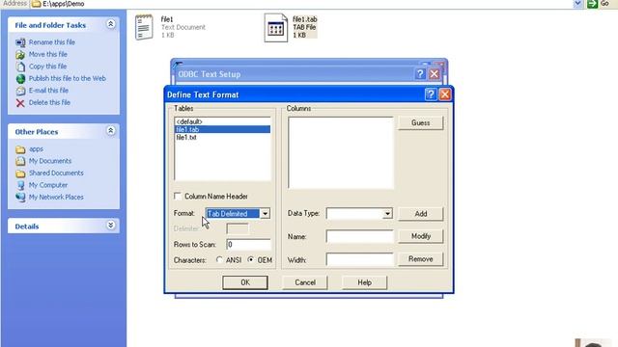Select the file1 text document icon
Image resolution: width=618 pixels, height=347 pixels.
coord(144,27)
